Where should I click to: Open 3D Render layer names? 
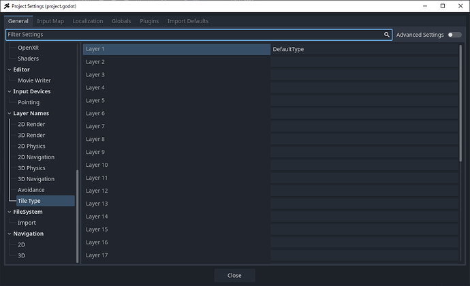point(31,136)
